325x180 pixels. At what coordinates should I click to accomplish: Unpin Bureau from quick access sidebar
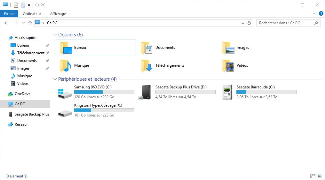47,45
